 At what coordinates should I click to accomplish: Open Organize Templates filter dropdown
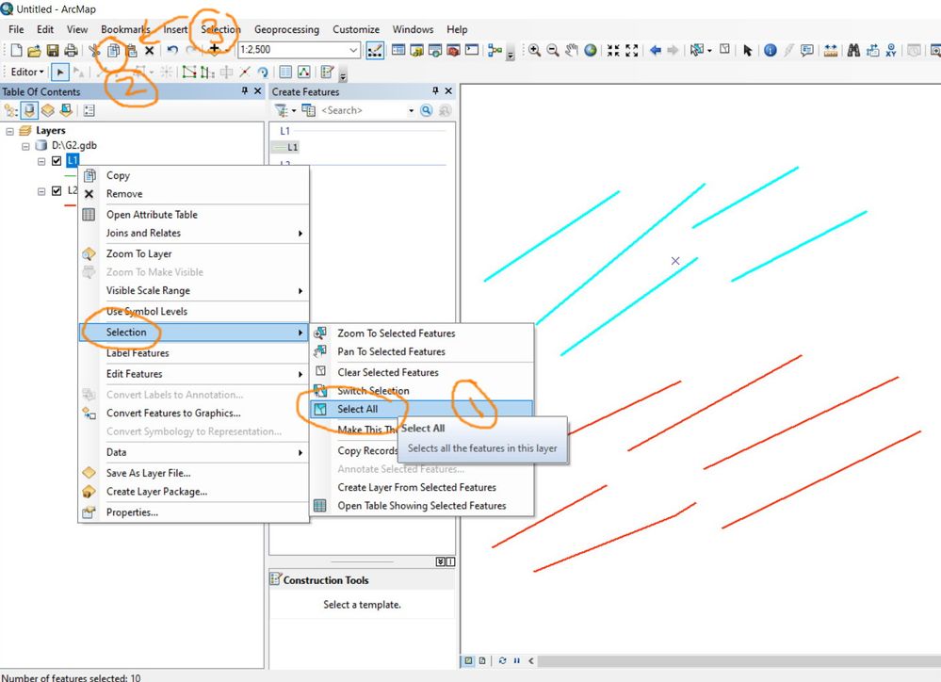[294, 110]
